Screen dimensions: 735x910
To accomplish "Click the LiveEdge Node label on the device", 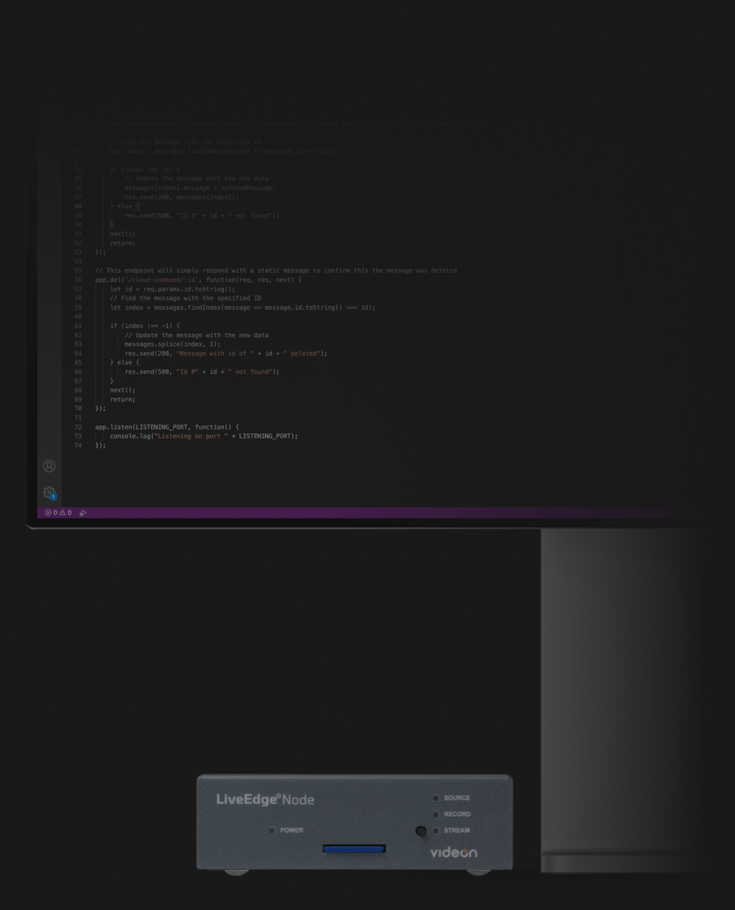I will (x=265, y=800).
